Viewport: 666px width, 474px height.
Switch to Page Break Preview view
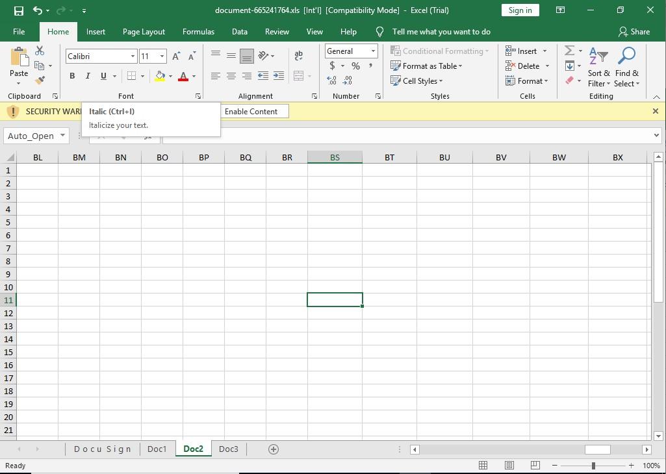point(535,466)
